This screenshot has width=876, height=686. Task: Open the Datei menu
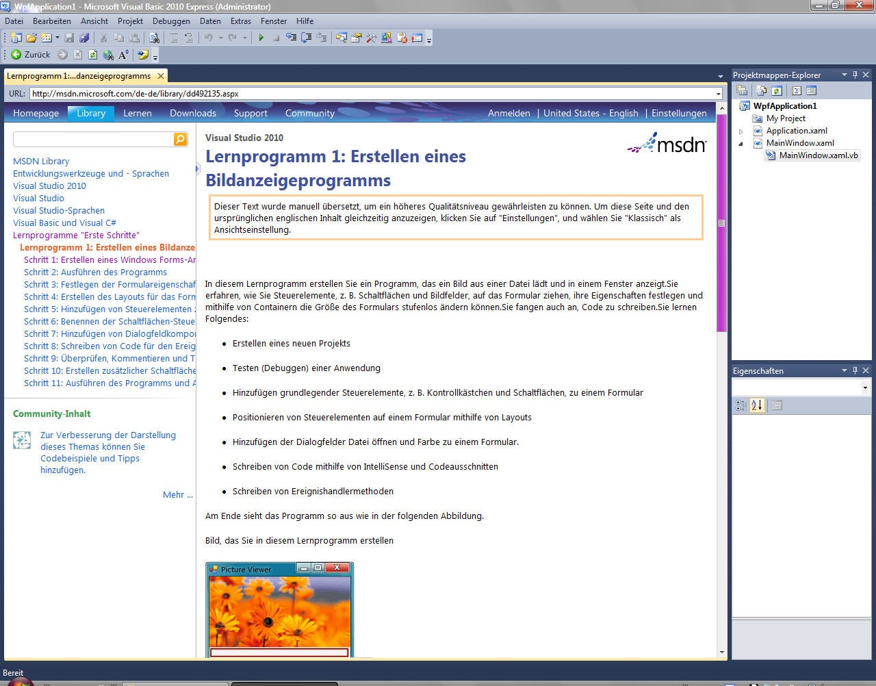[14, 21]
